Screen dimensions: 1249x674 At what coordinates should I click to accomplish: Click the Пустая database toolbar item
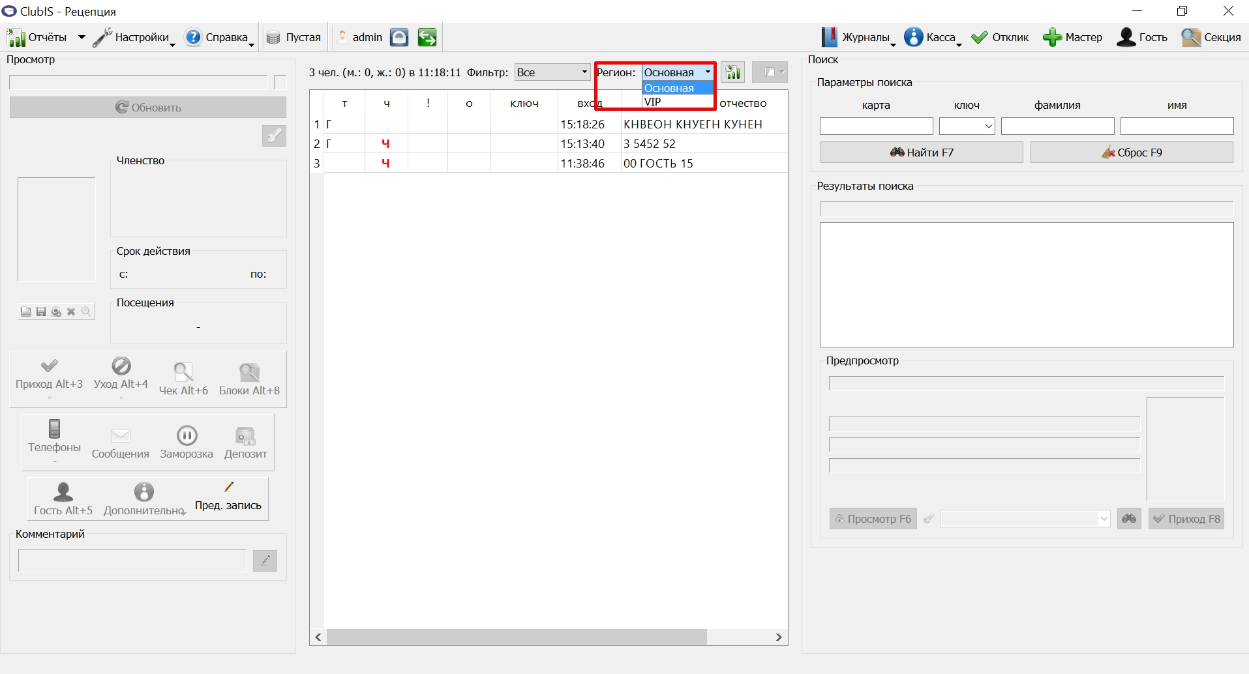pos(294,37)
